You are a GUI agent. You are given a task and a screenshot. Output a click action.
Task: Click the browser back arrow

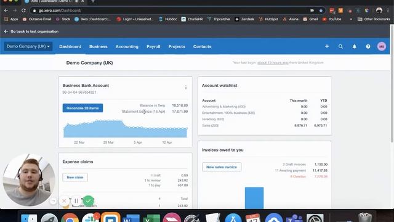6,10
